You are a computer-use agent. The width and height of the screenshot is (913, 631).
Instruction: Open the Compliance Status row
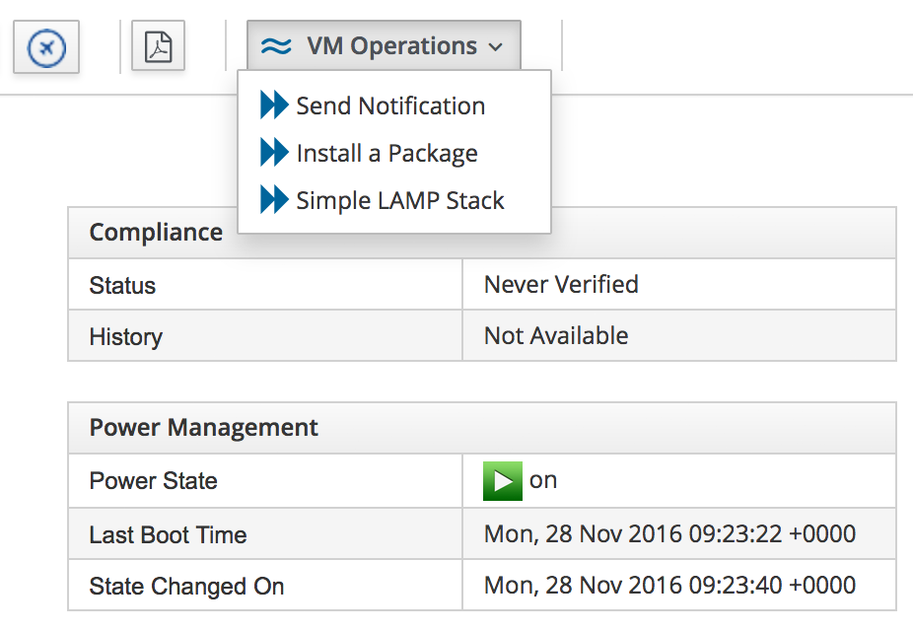[122, 286]
